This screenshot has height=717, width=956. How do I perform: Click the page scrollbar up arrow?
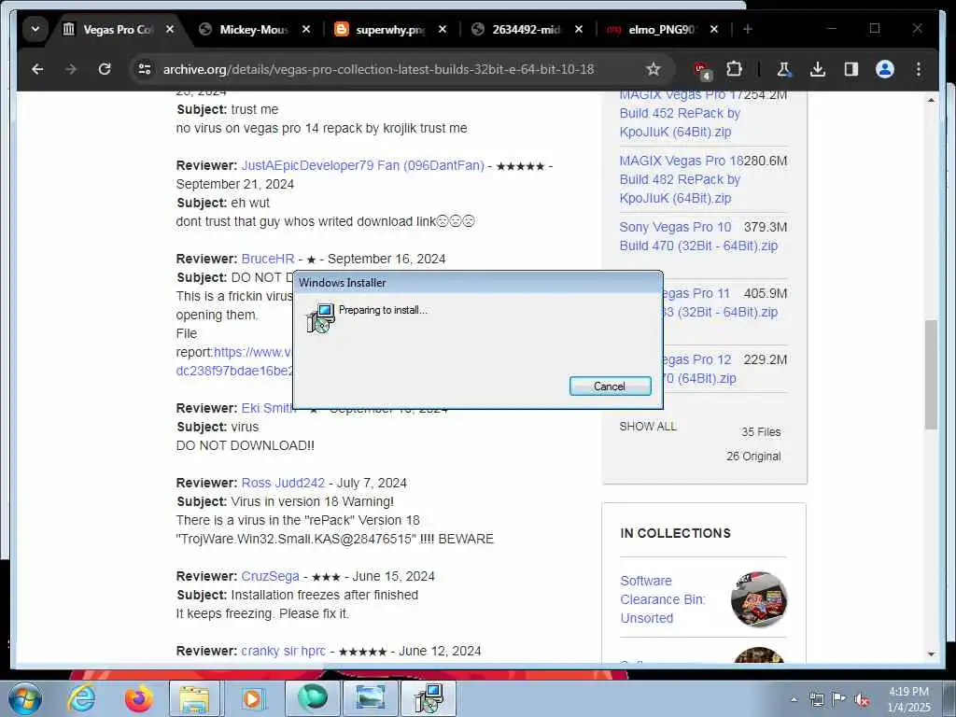(x=931, y=99)
